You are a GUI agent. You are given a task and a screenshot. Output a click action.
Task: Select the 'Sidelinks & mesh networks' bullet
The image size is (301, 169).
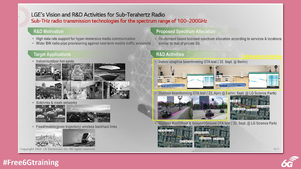click(x=56, y=103)
